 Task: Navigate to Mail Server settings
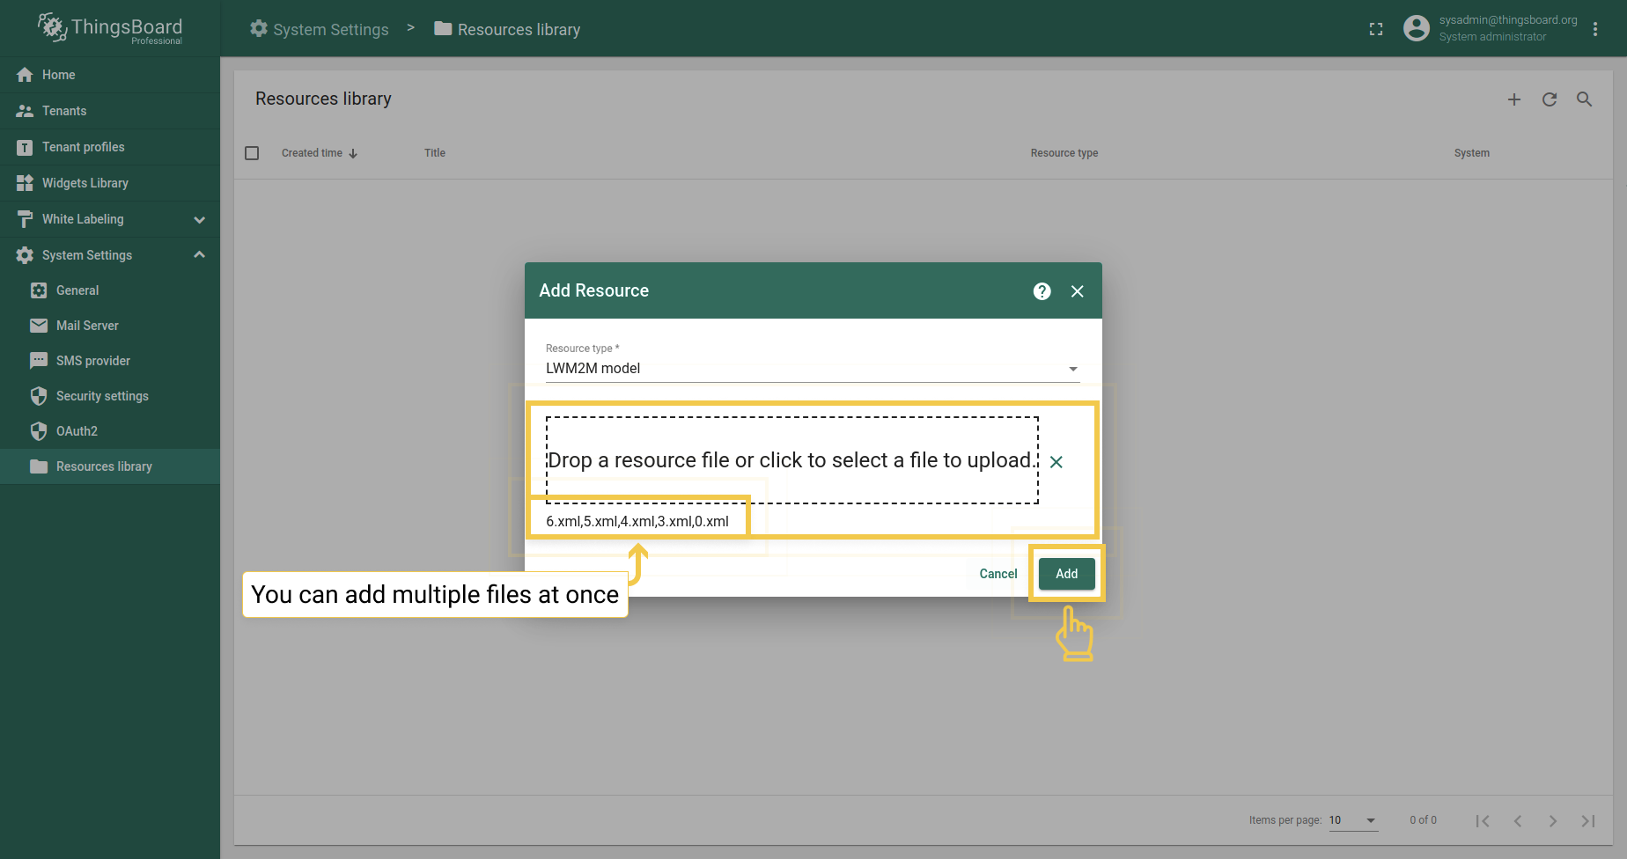[x=87, y=325]
